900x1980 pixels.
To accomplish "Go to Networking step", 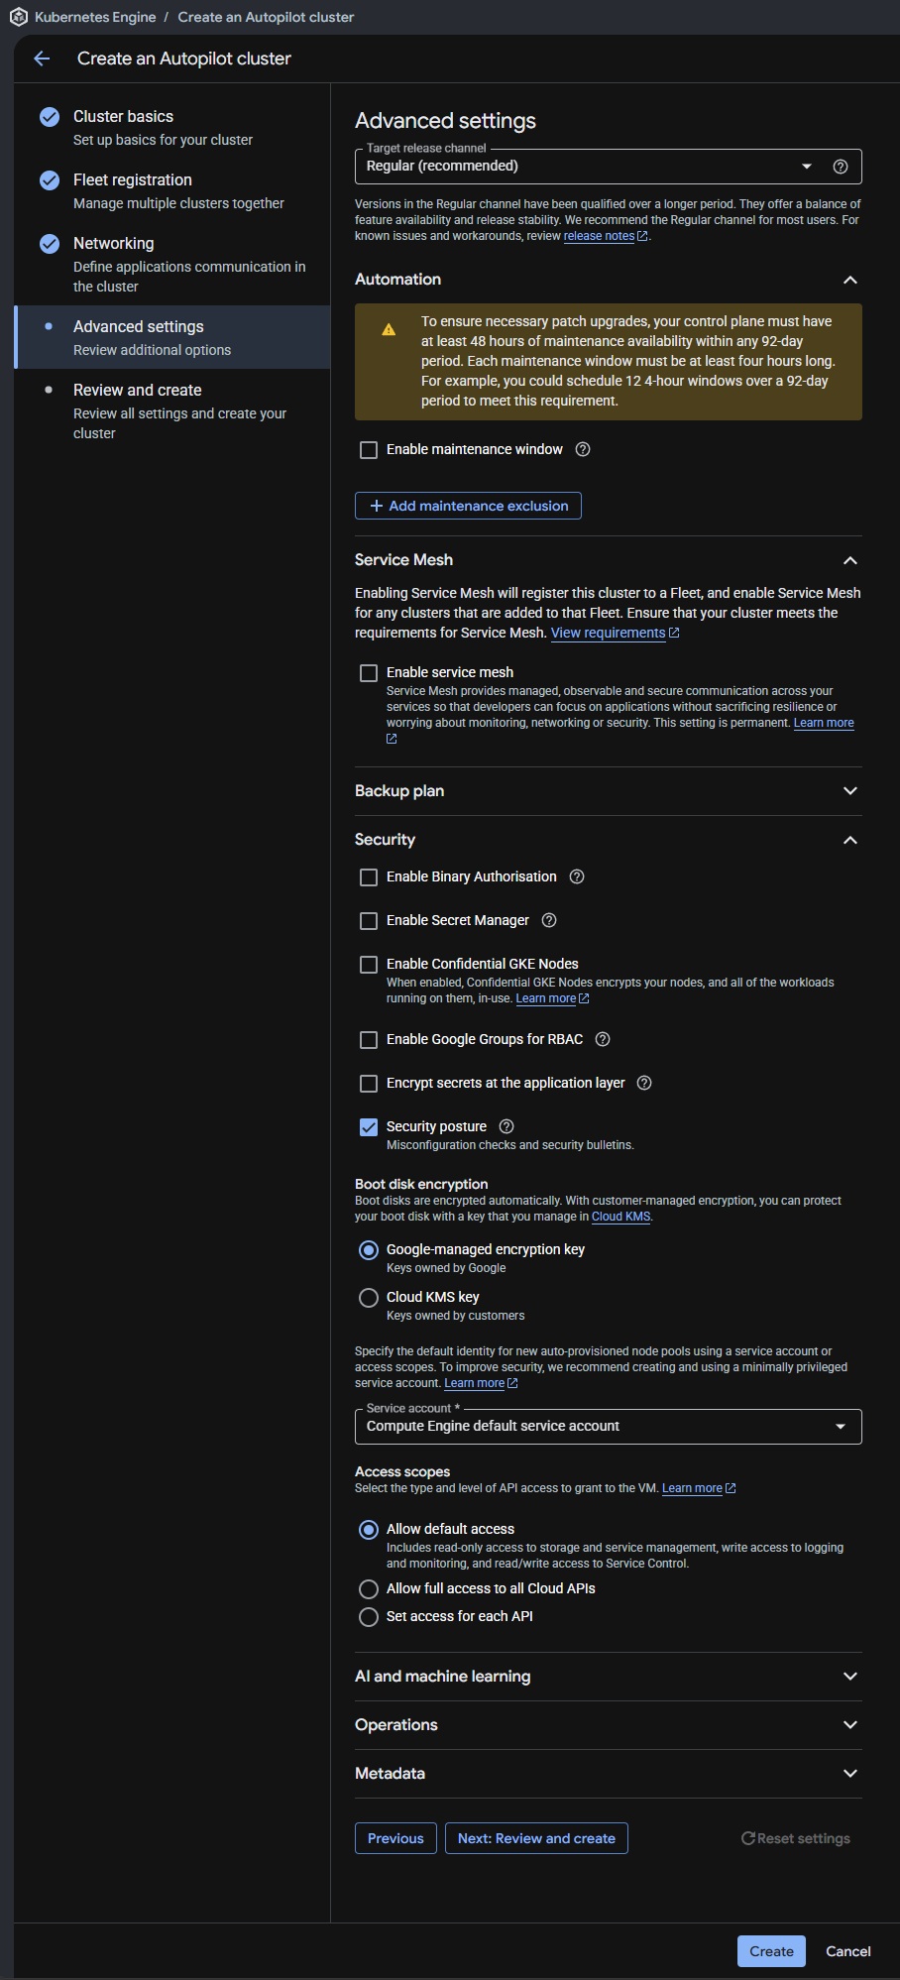I will pos(171,264).
